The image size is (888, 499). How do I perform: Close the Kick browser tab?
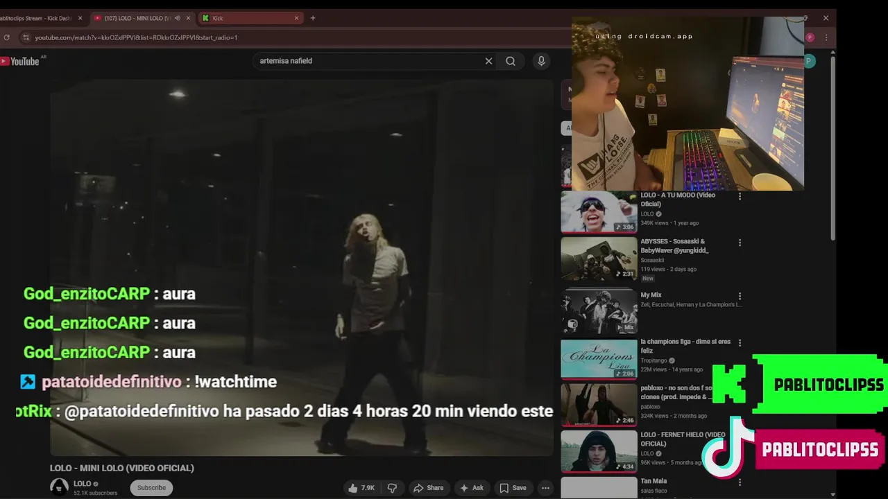pyautogui.click(x=297, y=18)
